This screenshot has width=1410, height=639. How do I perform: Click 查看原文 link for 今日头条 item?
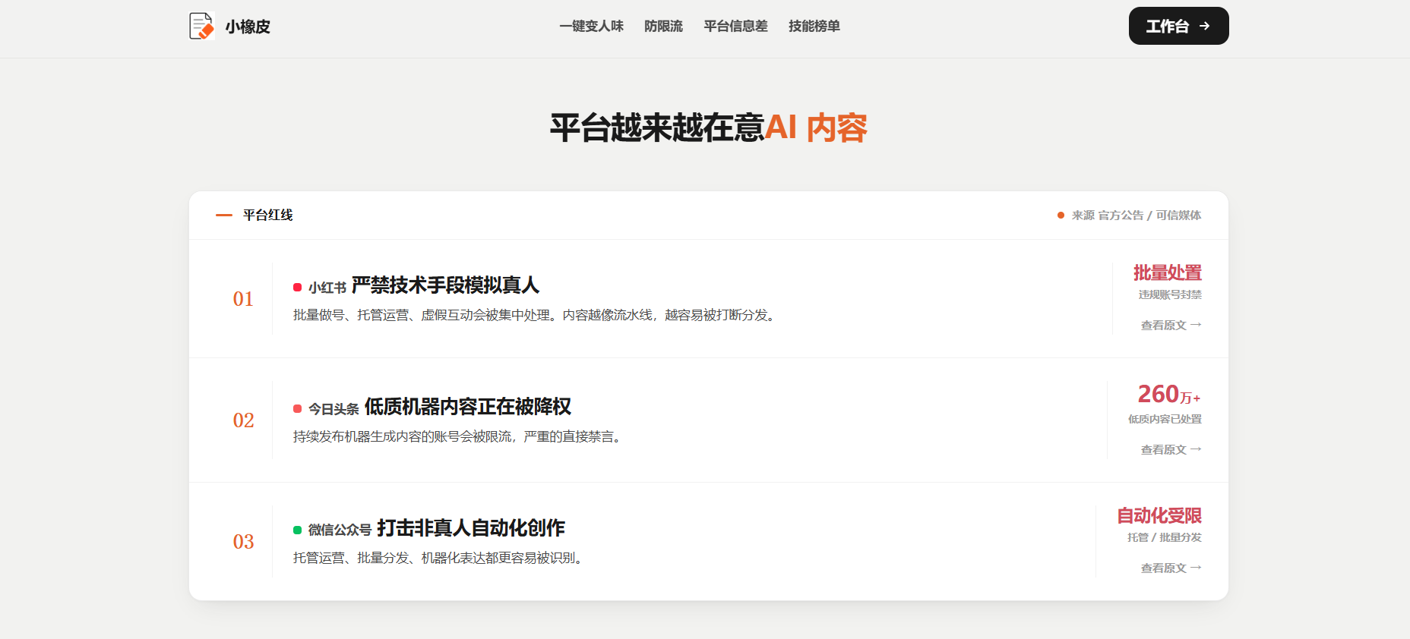(x=1171, y=449)
